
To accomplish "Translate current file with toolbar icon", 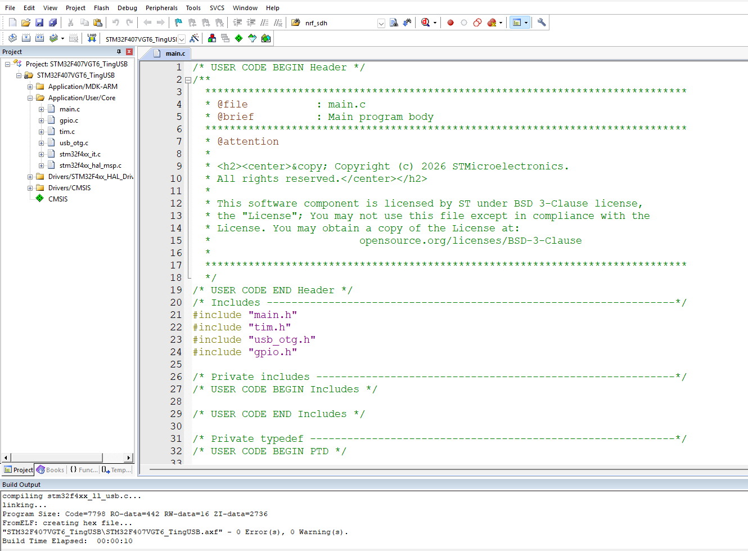I will point(12,38).
